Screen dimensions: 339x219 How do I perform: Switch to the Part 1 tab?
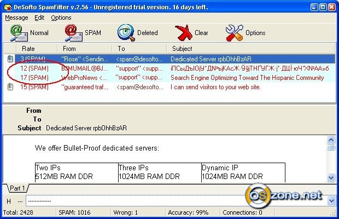[x=17, y=188]
